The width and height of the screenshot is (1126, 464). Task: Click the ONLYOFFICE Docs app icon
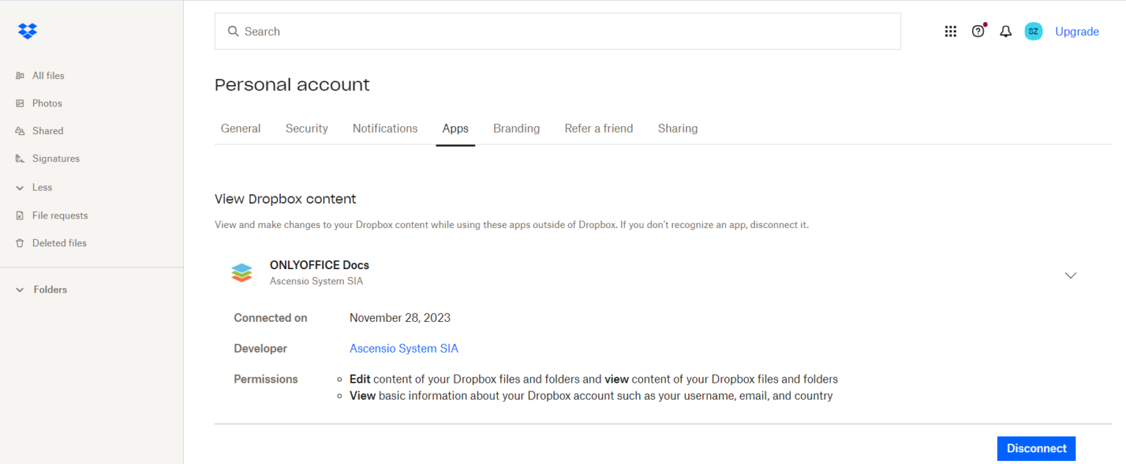pyautogui.click(x=241, y=272)
